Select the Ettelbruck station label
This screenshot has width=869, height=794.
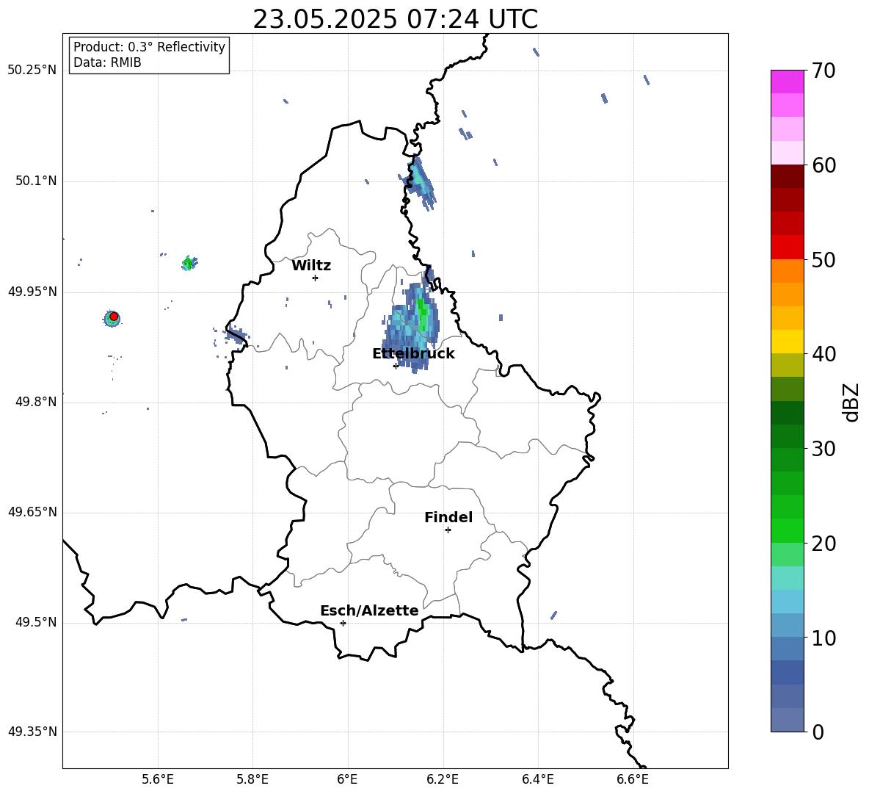413,354
